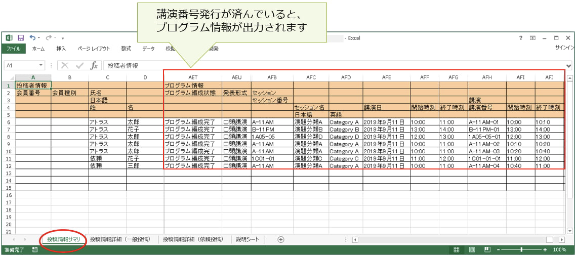Open the 数式 ribbon tab
576x256 pixels.
[126, 49]
